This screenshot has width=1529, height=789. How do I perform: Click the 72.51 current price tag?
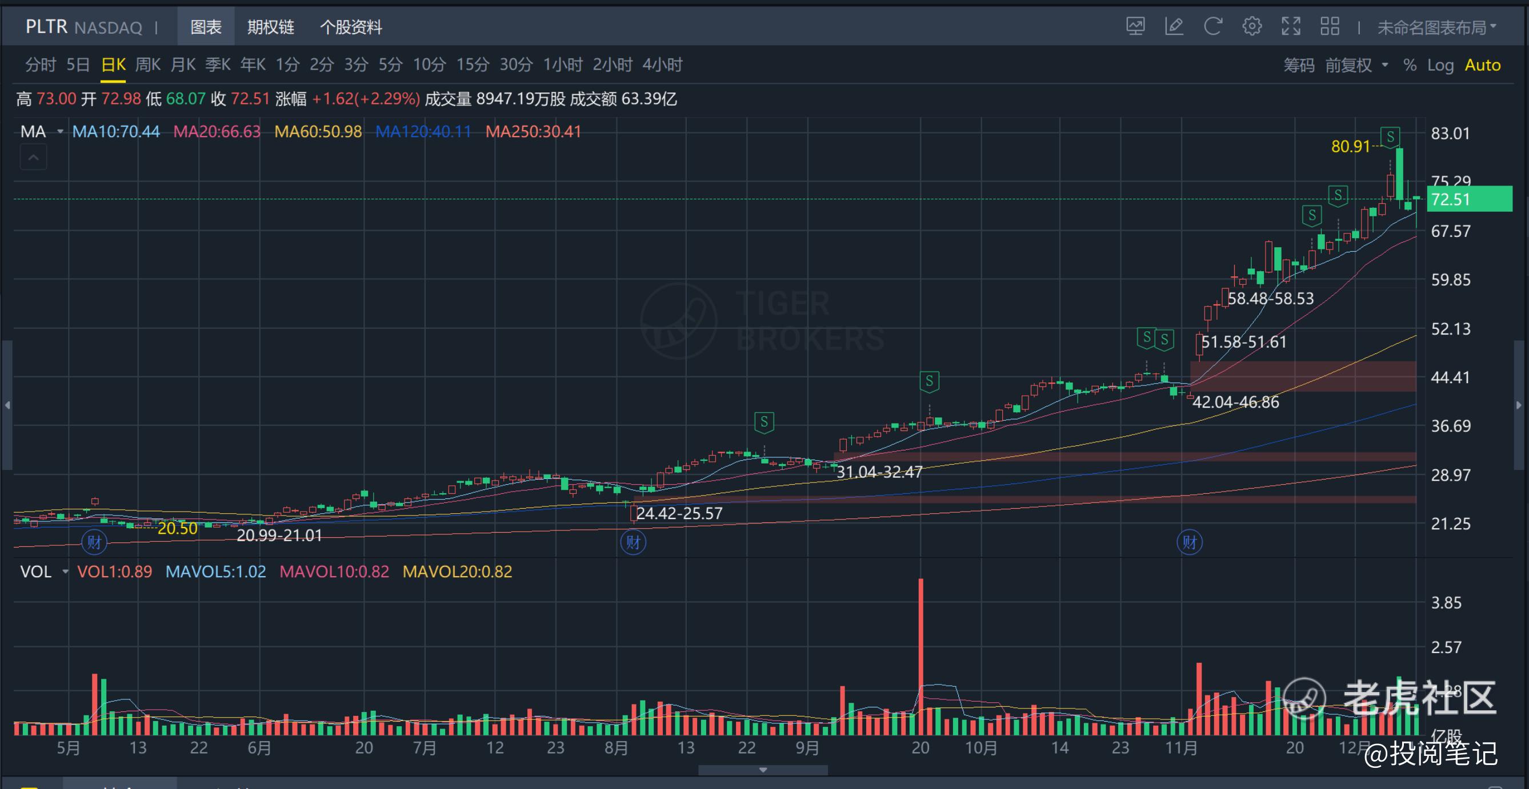[1470, 199]
